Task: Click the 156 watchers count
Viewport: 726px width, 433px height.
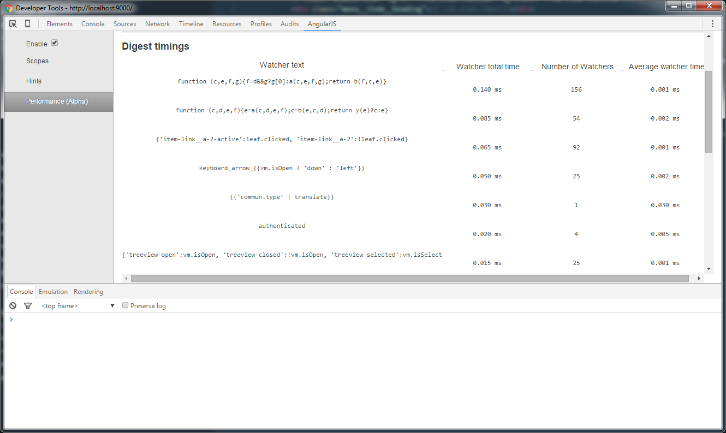Action: click(x=576, y=89)
